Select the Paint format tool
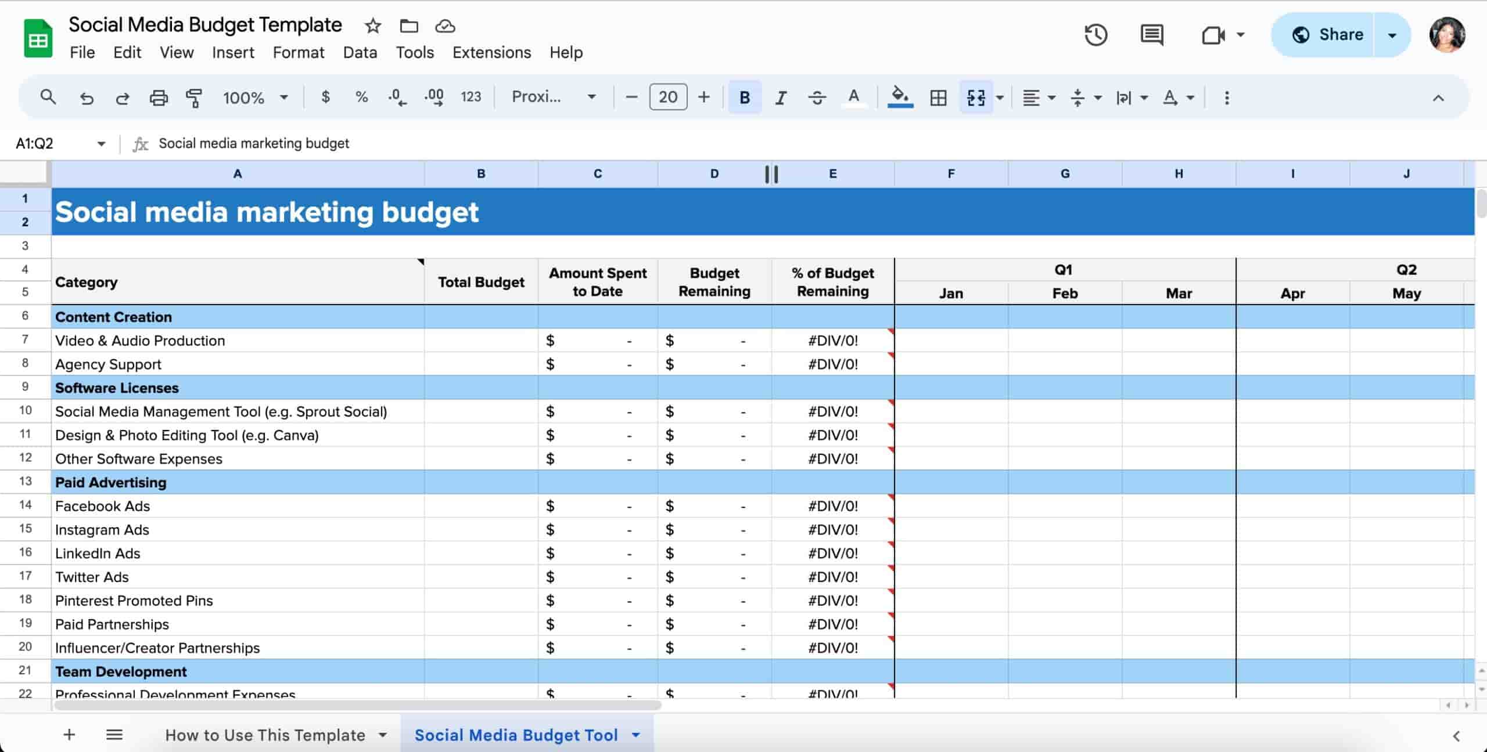Viewport: 1487px width, 752px height. point(195,97)
